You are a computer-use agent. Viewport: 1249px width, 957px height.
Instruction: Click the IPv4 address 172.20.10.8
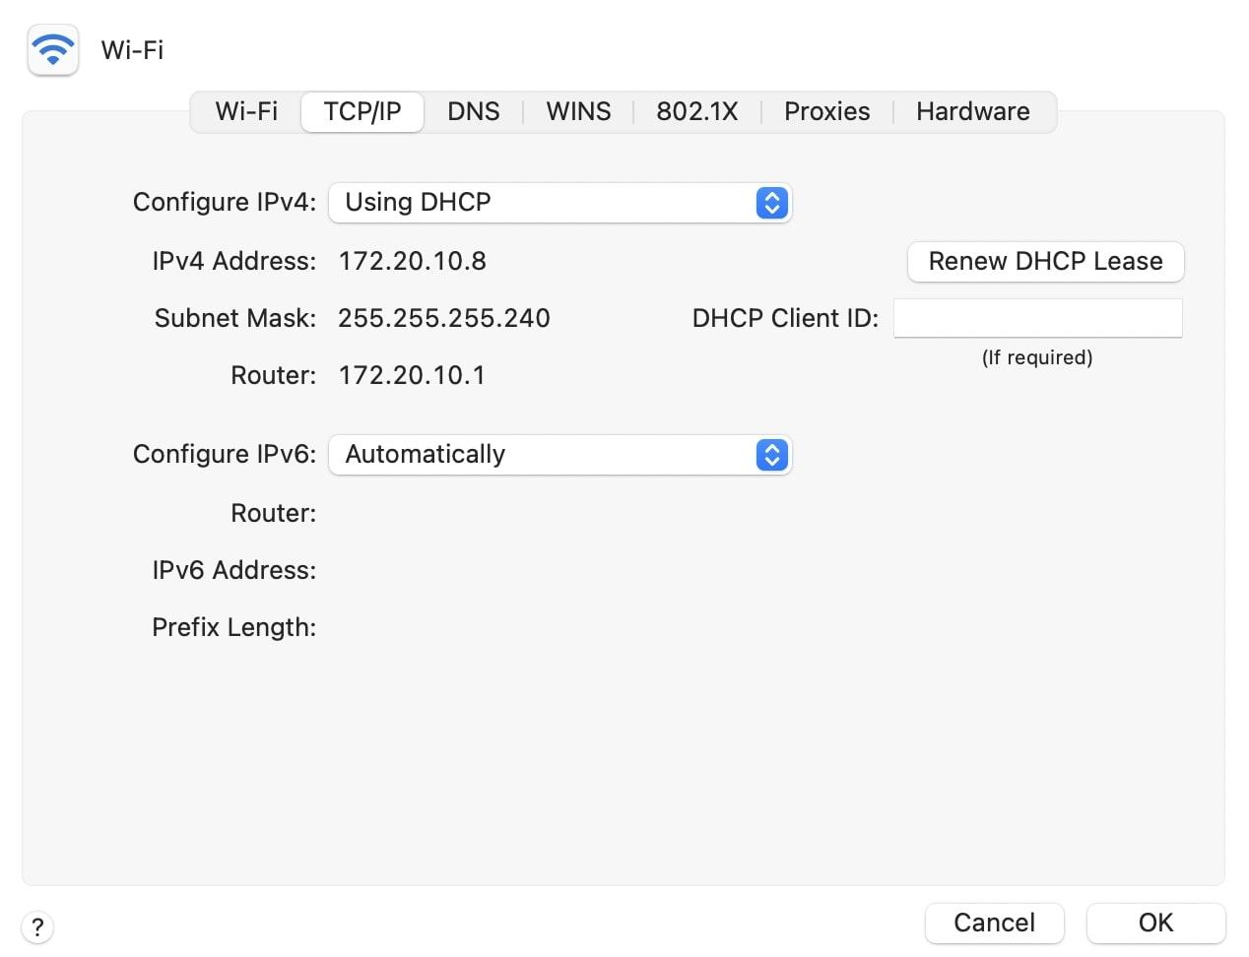(412, 261)
